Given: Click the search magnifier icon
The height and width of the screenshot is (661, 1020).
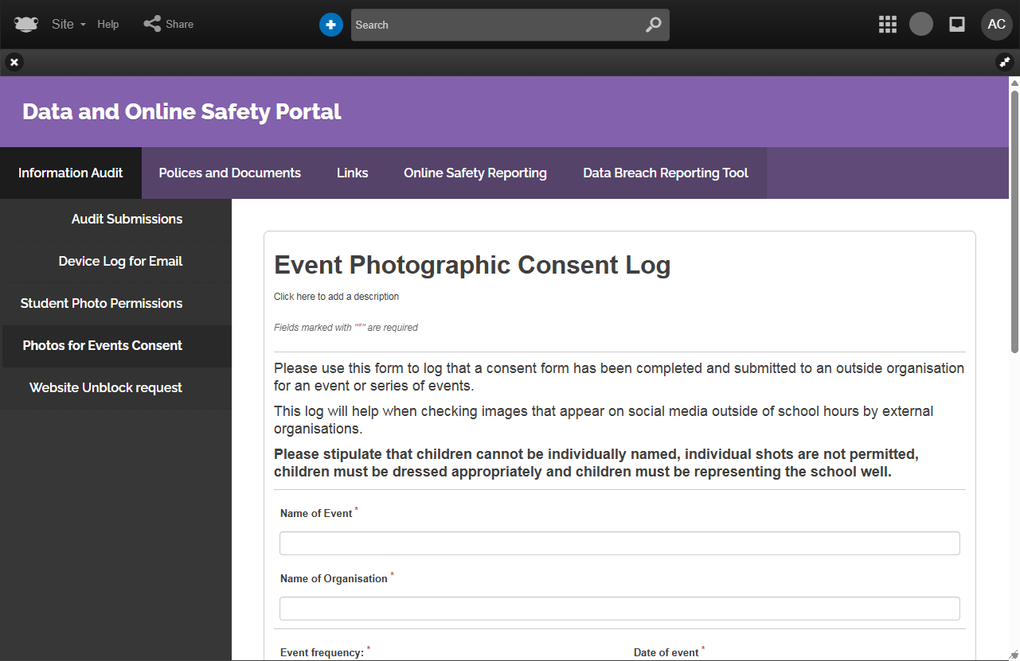Looking at the screenshot, I should coord(653,25).
